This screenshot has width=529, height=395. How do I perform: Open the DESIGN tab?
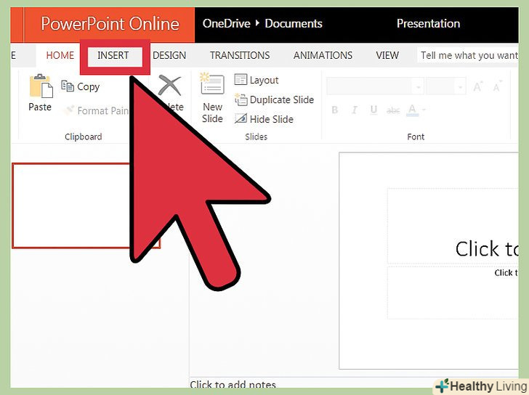[x=169, y=55]
